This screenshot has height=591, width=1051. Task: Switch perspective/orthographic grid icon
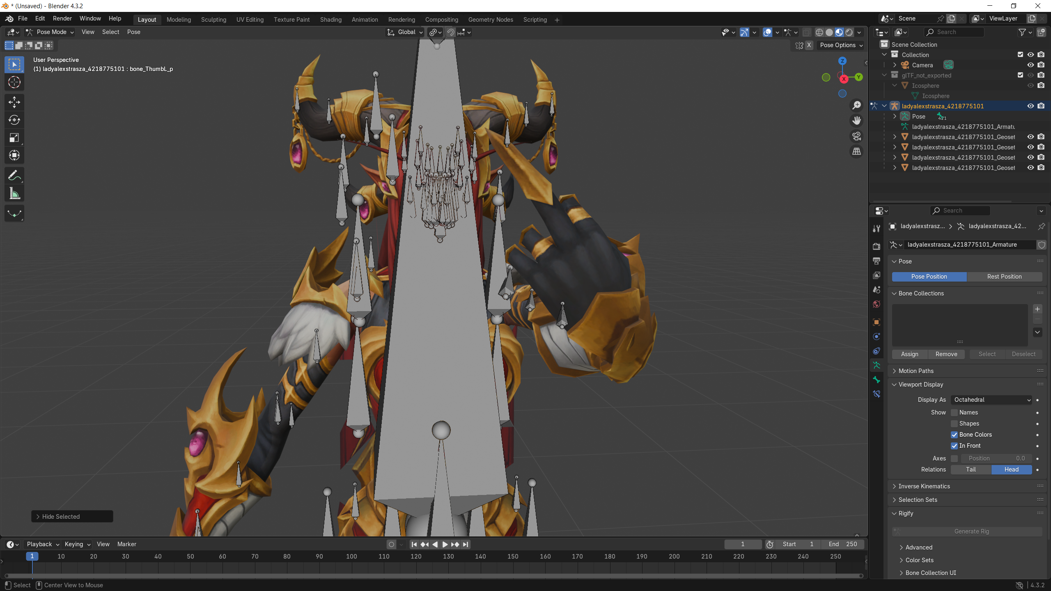[856, 151]
